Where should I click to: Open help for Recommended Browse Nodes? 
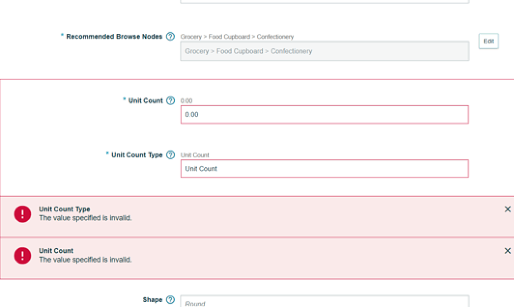pos(170,36)
